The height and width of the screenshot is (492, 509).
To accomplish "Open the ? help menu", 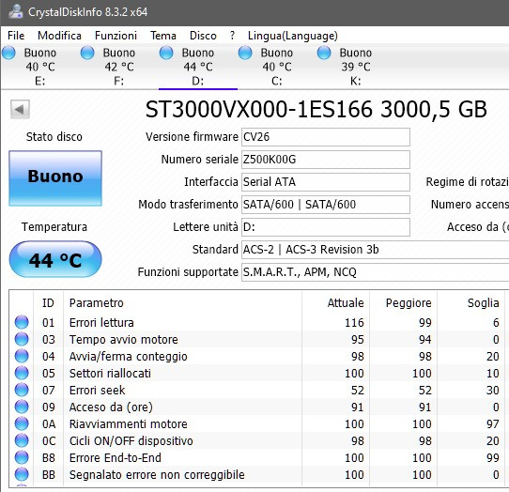I will click(x=232, y=36).
